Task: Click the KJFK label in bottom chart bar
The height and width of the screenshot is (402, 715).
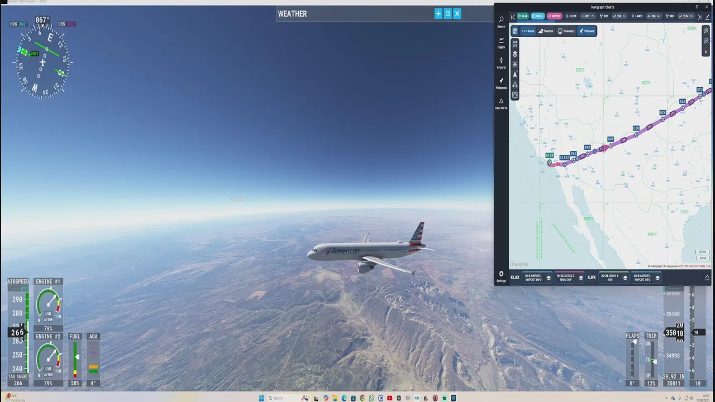Action: 592,277
